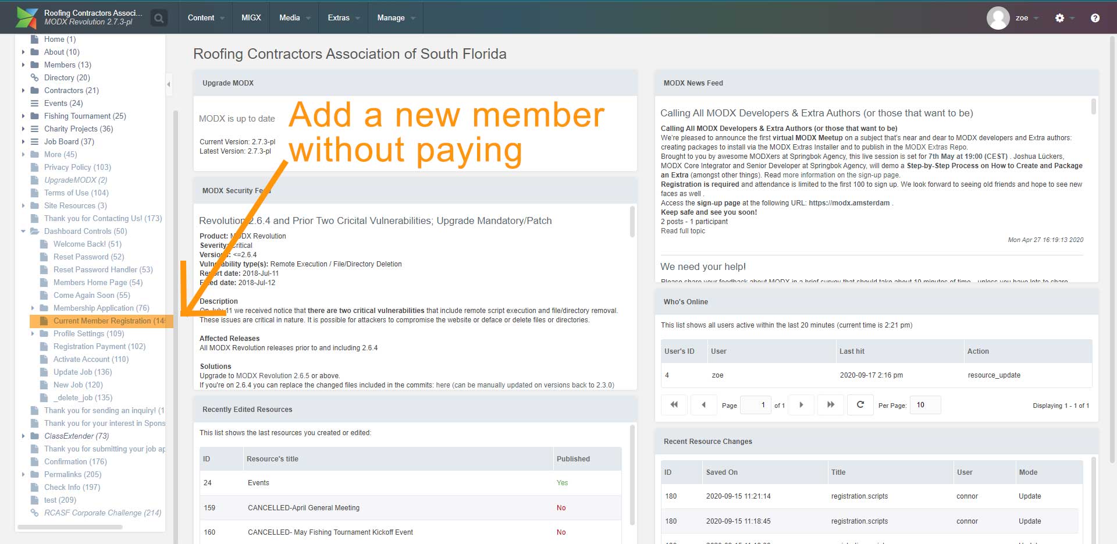Click the RCASF Corporate Challenge link icon
The height and width of the screenshot is (544, 1117).
click(34, 513)
